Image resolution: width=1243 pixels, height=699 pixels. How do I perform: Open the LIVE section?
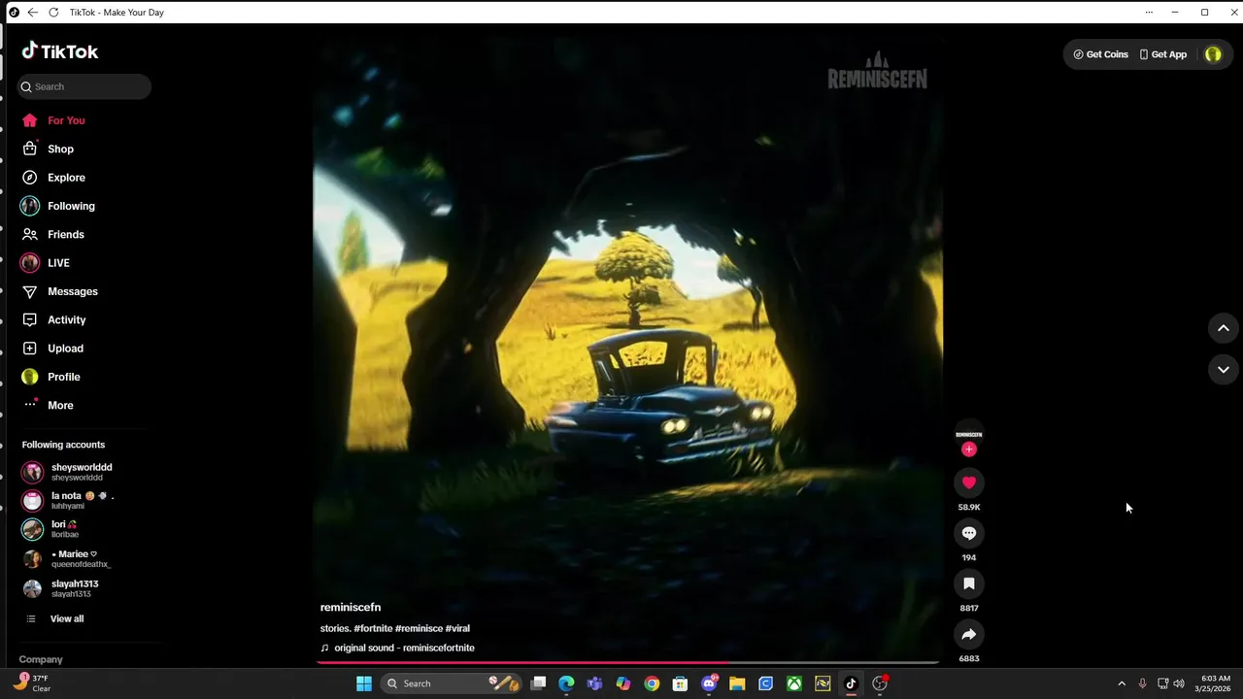tap(58, 263)
